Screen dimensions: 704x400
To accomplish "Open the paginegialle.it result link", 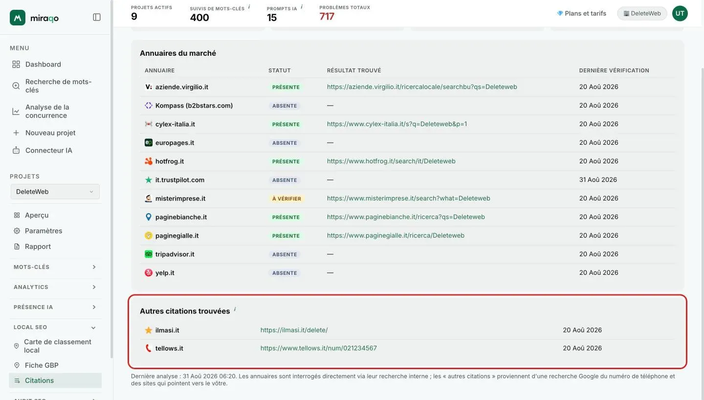I will [x=396, y=236].
